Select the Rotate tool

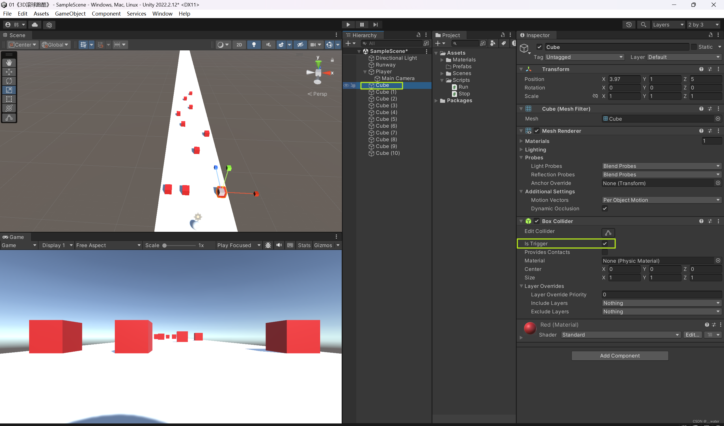click(x=9, y=81)
